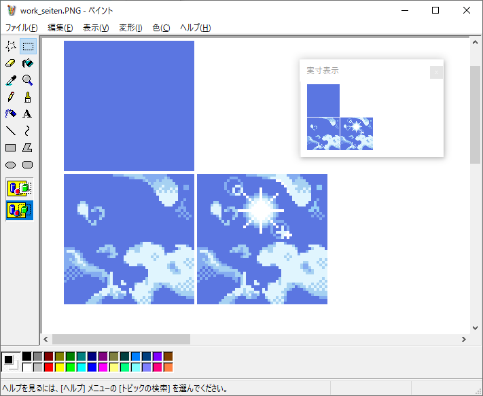
Task: Open the 編集(E) menu
Action: pos(60,28)
